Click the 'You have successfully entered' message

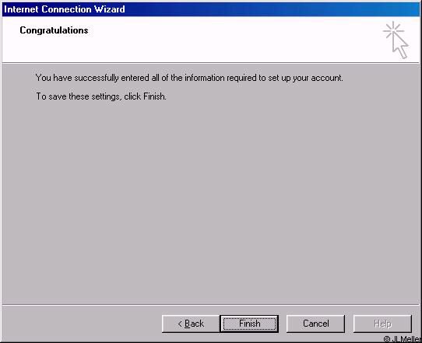(189, 78)
